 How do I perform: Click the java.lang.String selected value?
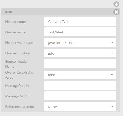62,43
